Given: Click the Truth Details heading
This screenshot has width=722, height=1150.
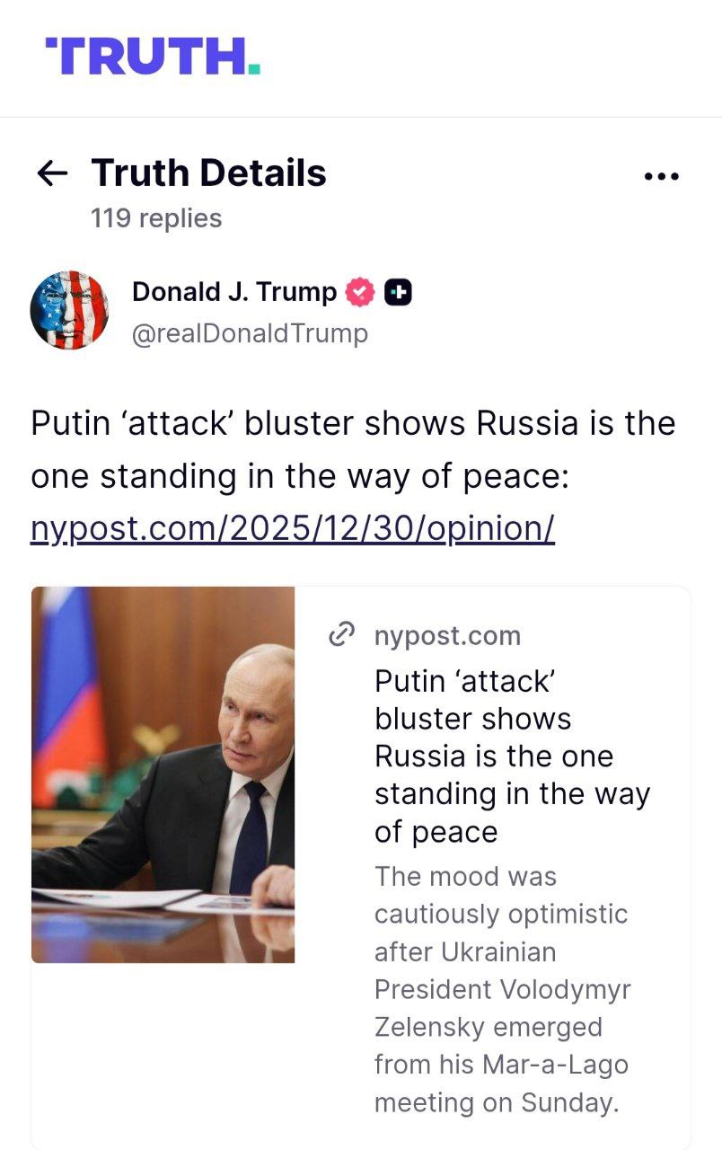Looking at the screenshot, I should click(208, 172).
